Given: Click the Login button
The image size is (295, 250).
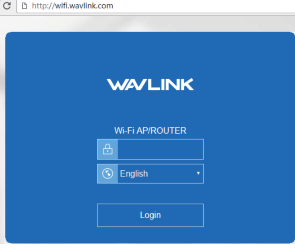Looking at the screenshot, I should point(150,215).
